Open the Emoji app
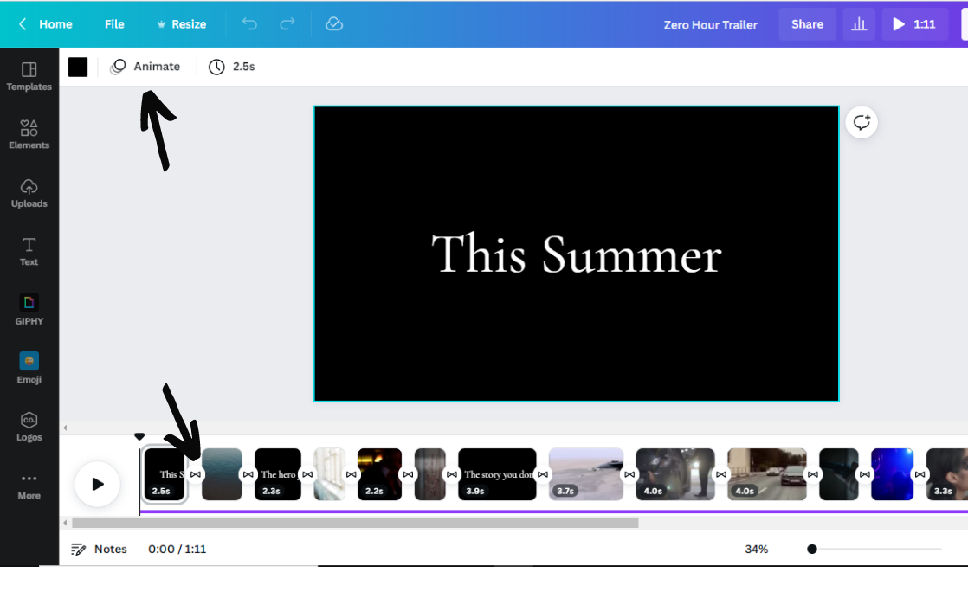The height and width of the screenshot is (605, 968). point(29,368)
